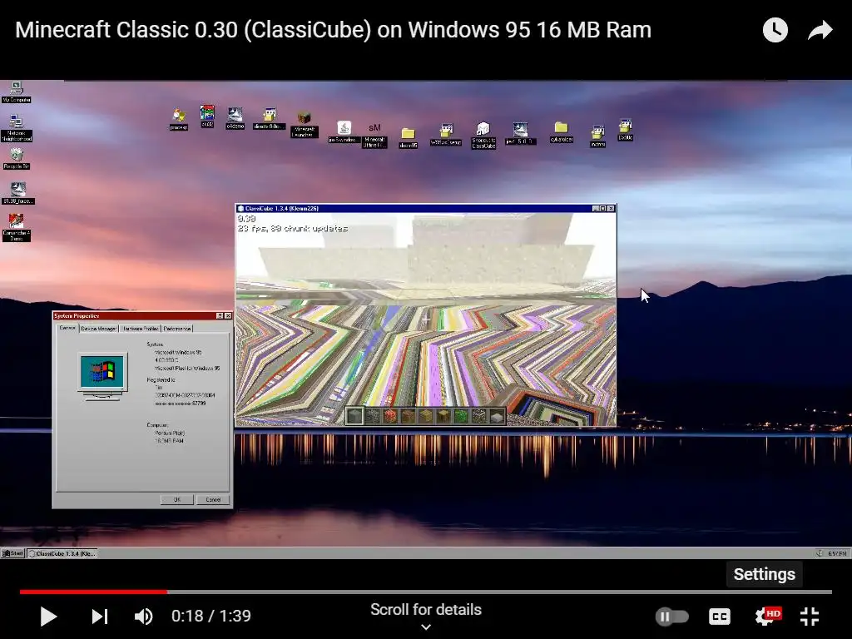The image size is (852, 639).
Task: Click "Microsoft Plus! for Windows 95" text
Action: [187, 369]
